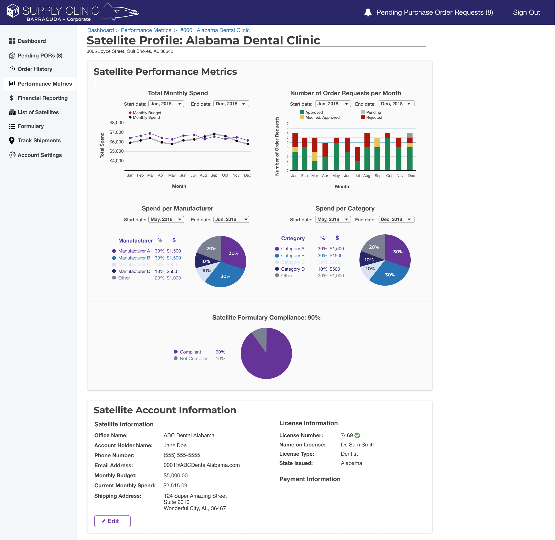Open Total Monthly Spend end date dropdown
Screen dimensions: 555x540
click(231, 104)
